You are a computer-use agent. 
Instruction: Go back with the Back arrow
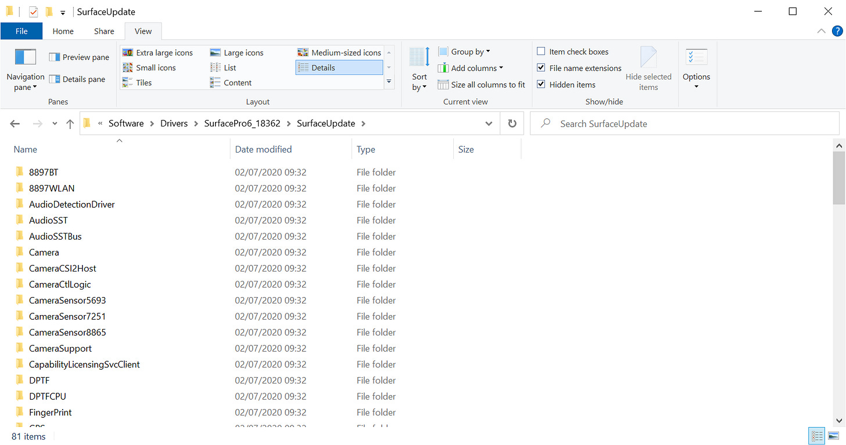[x=15, y=124]
